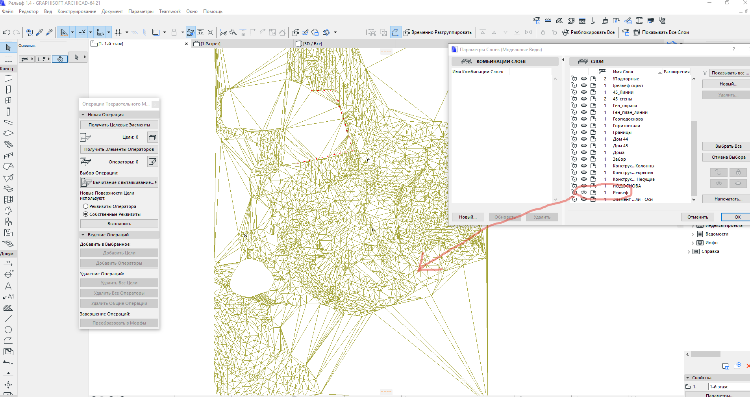Click the scissors Trim icon in toolbar

coord(223,32)
